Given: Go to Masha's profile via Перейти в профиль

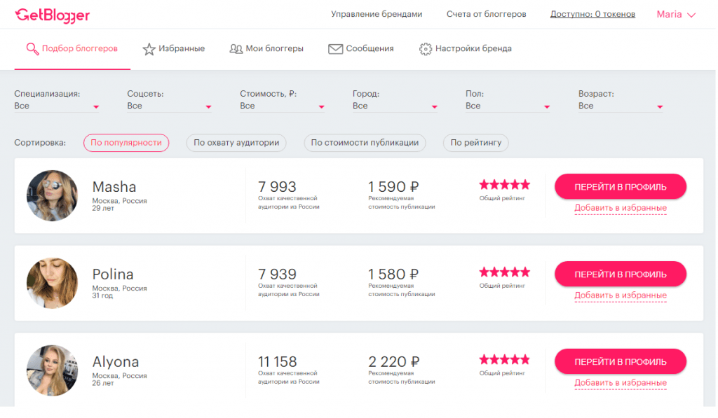Looking at the screenshot, I should (x=620, y=187).
